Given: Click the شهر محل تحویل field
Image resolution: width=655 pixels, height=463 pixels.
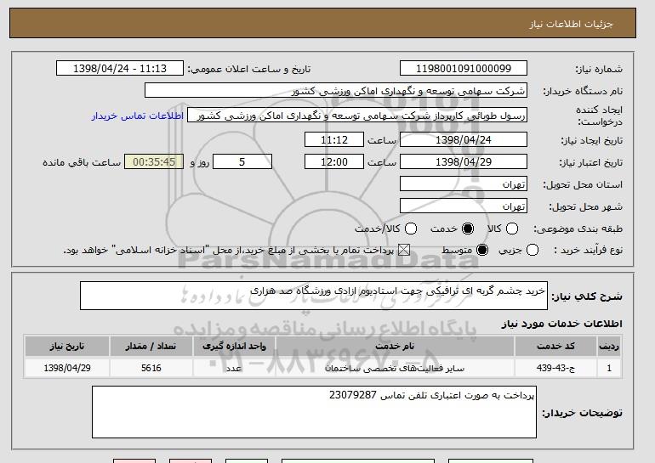Looking at the screenshot, I should (x=464, y=206).
